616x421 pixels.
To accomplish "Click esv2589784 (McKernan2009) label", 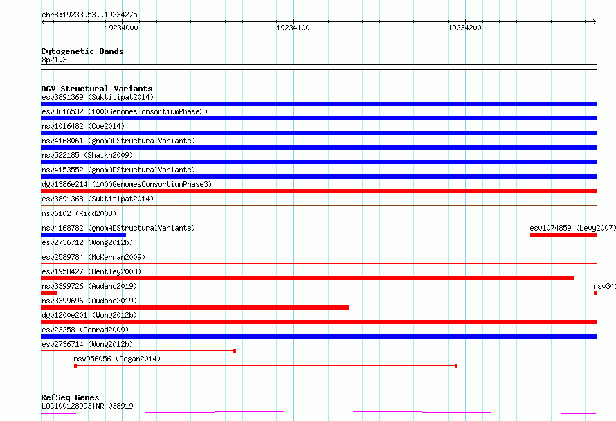I will tap(93, 257).
